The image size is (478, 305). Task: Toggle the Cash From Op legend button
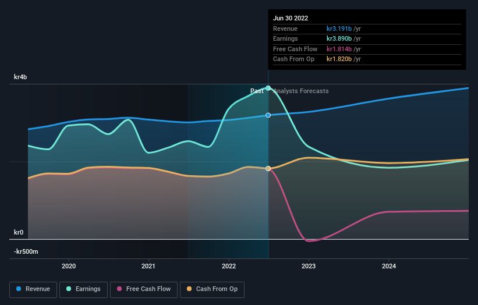pos(212,289)
